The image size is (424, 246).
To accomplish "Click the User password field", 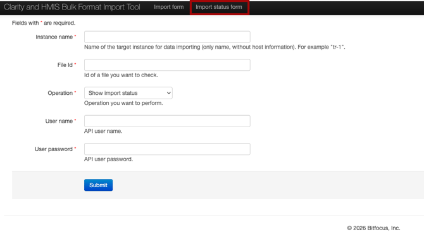I will point(167,149).
